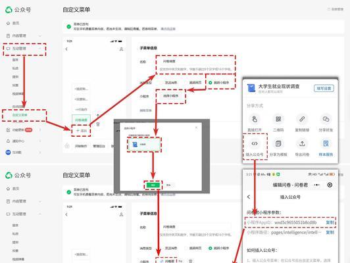Click the circular target icon beside 编辑问卷 title
350x263 pixels.
tap(330, 185)
